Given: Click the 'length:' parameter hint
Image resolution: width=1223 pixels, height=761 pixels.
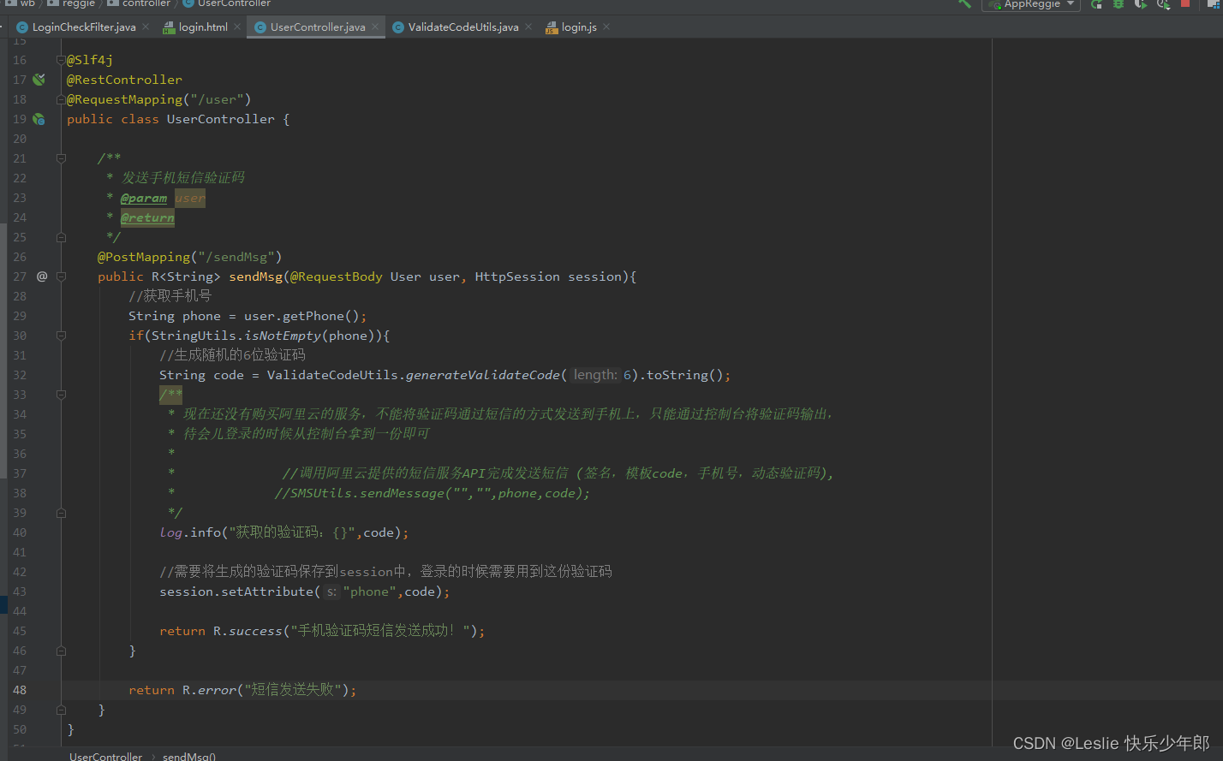Looking at the screenshot, I should pyautogui.click(x=595, y=375).
